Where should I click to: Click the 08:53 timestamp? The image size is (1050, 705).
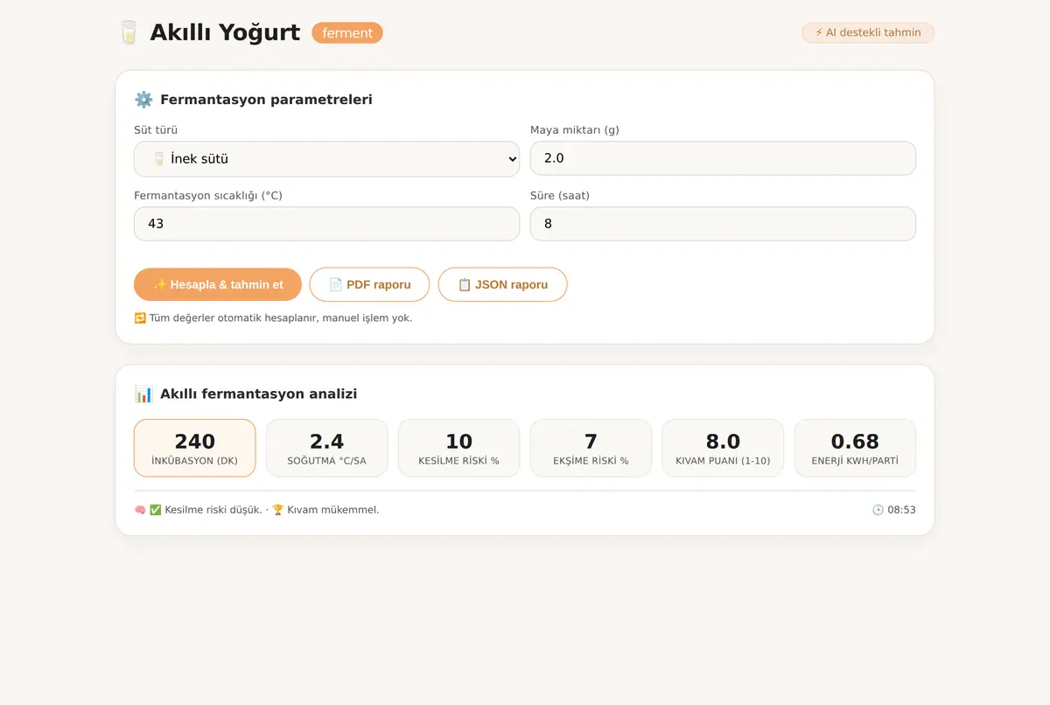coord(901,510)
